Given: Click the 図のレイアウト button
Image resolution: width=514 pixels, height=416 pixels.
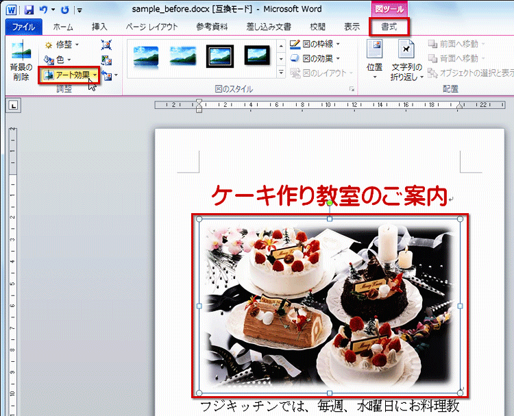Looking at the screenshot, I should pos(321,73).
